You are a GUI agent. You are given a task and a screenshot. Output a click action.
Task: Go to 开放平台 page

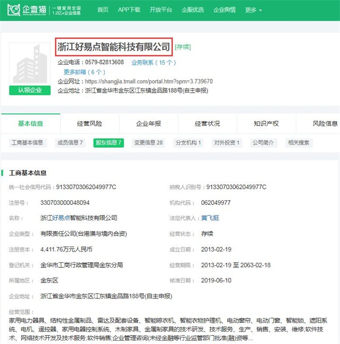(161, 10)
